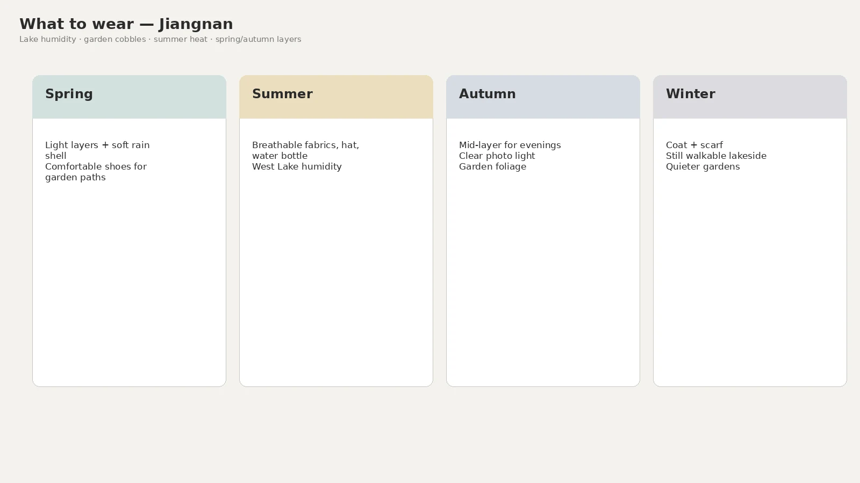Click the 'Coat + scarf' line
Viewport: 860px width, 483px height.
[694, 145]
